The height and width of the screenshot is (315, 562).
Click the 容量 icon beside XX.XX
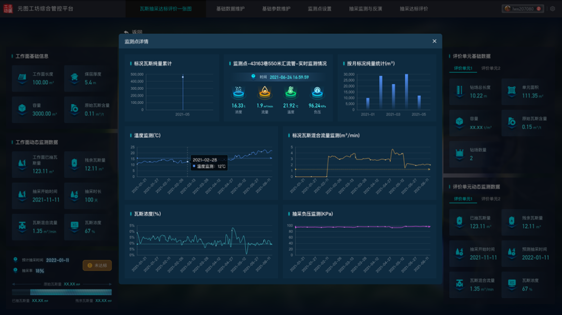459,122
